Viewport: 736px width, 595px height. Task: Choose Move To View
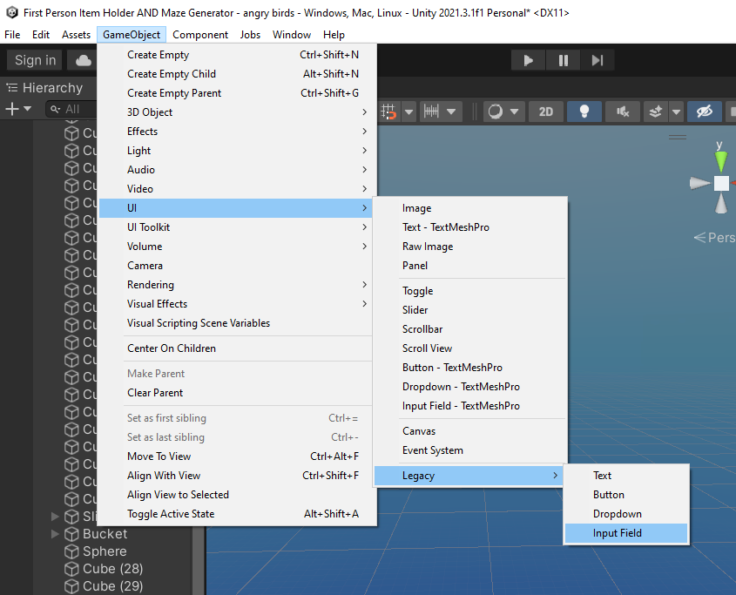click(237, 456)
